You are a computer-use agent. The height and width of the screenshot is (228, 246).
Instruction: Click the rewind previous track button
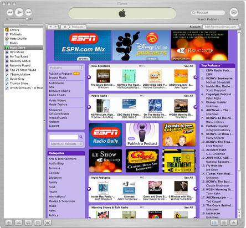[x=10, y=12]
